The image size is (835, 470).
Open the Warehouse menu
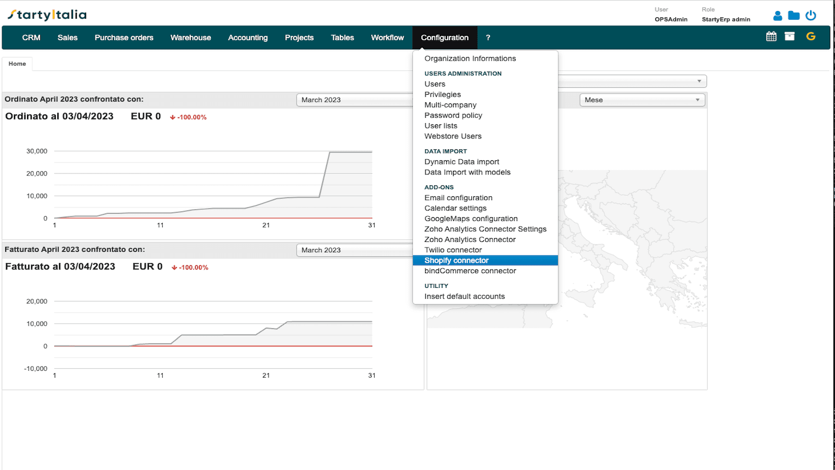190,38
